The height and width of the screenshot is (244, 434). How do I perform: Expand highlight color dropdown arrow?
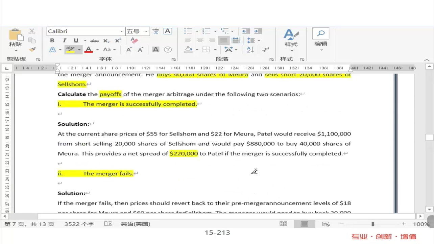[79, 50]
